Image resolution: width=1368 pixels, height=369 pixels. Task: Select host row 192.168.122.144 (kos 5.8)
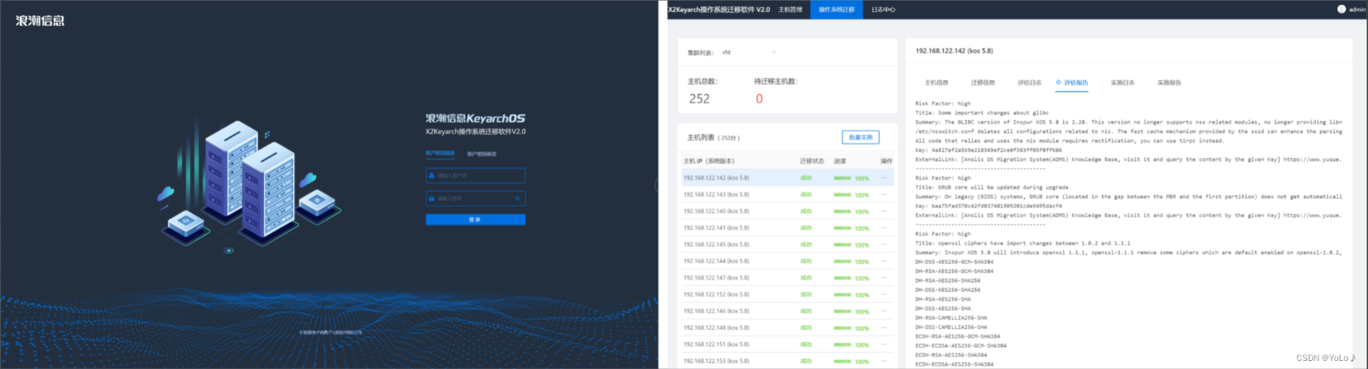click(x=787, y=262)
